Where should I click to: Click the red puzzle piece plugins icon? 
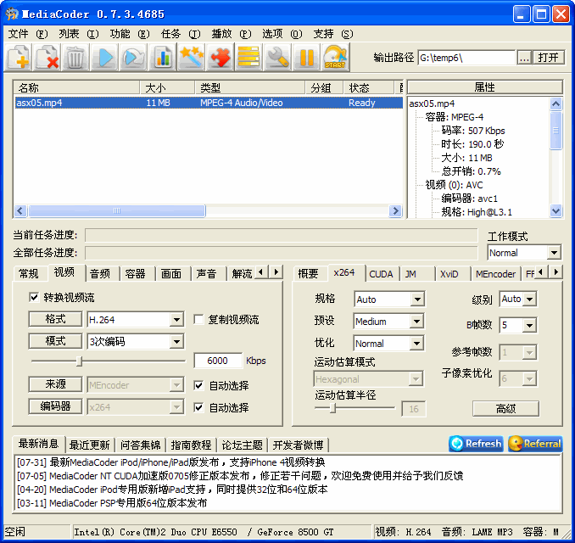[x=220, y=57]
